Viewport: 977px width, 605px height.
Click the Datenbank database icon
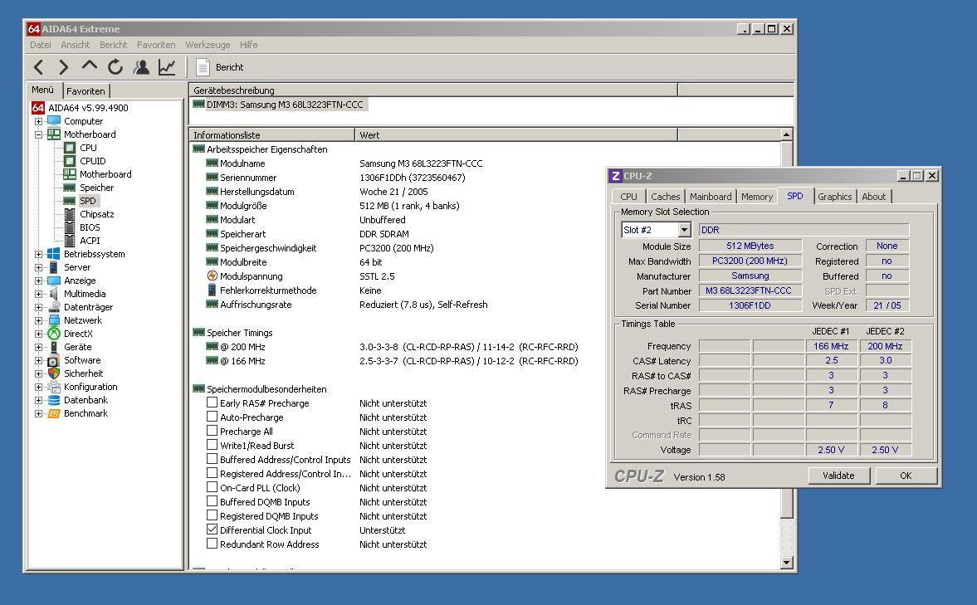[54, 400]
